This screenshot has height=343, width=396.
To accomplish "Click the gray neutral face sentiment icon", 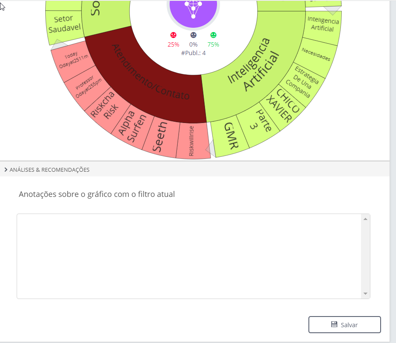I will [x=194, y=35].
